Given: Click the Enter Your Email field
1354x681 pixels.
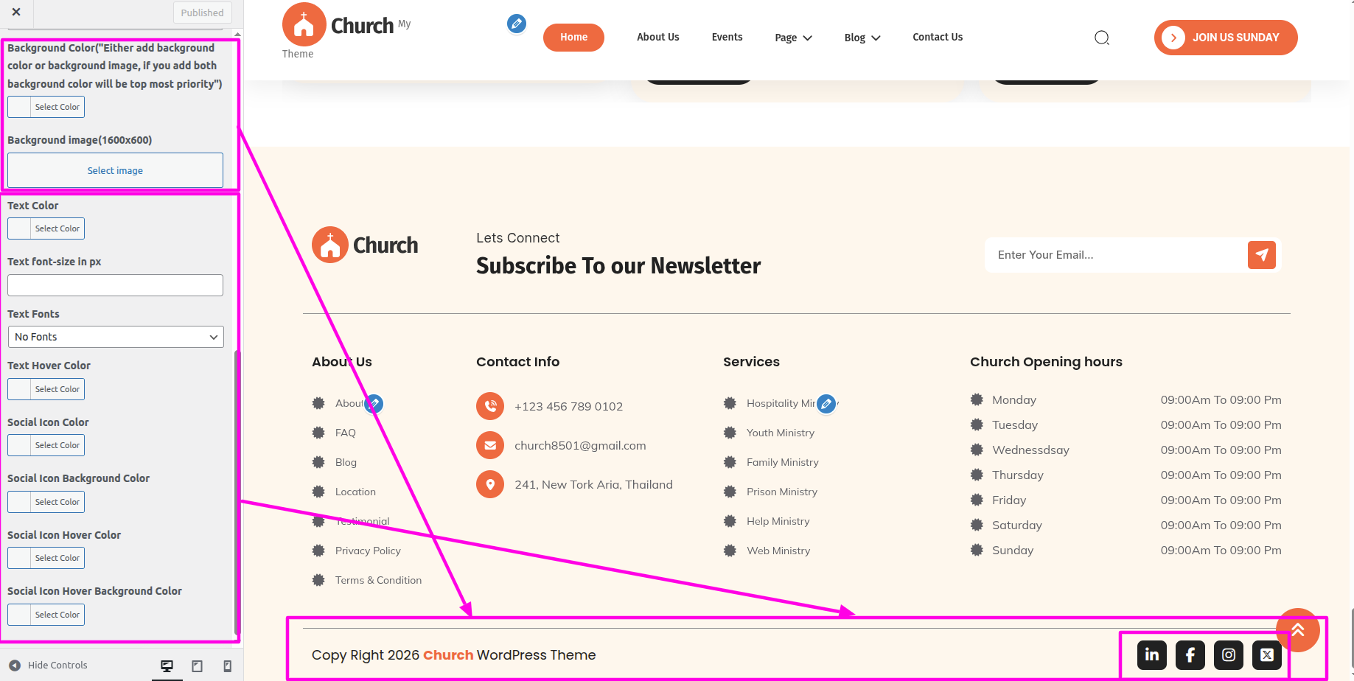Looking at the screenshot, I should (1115, 255).
